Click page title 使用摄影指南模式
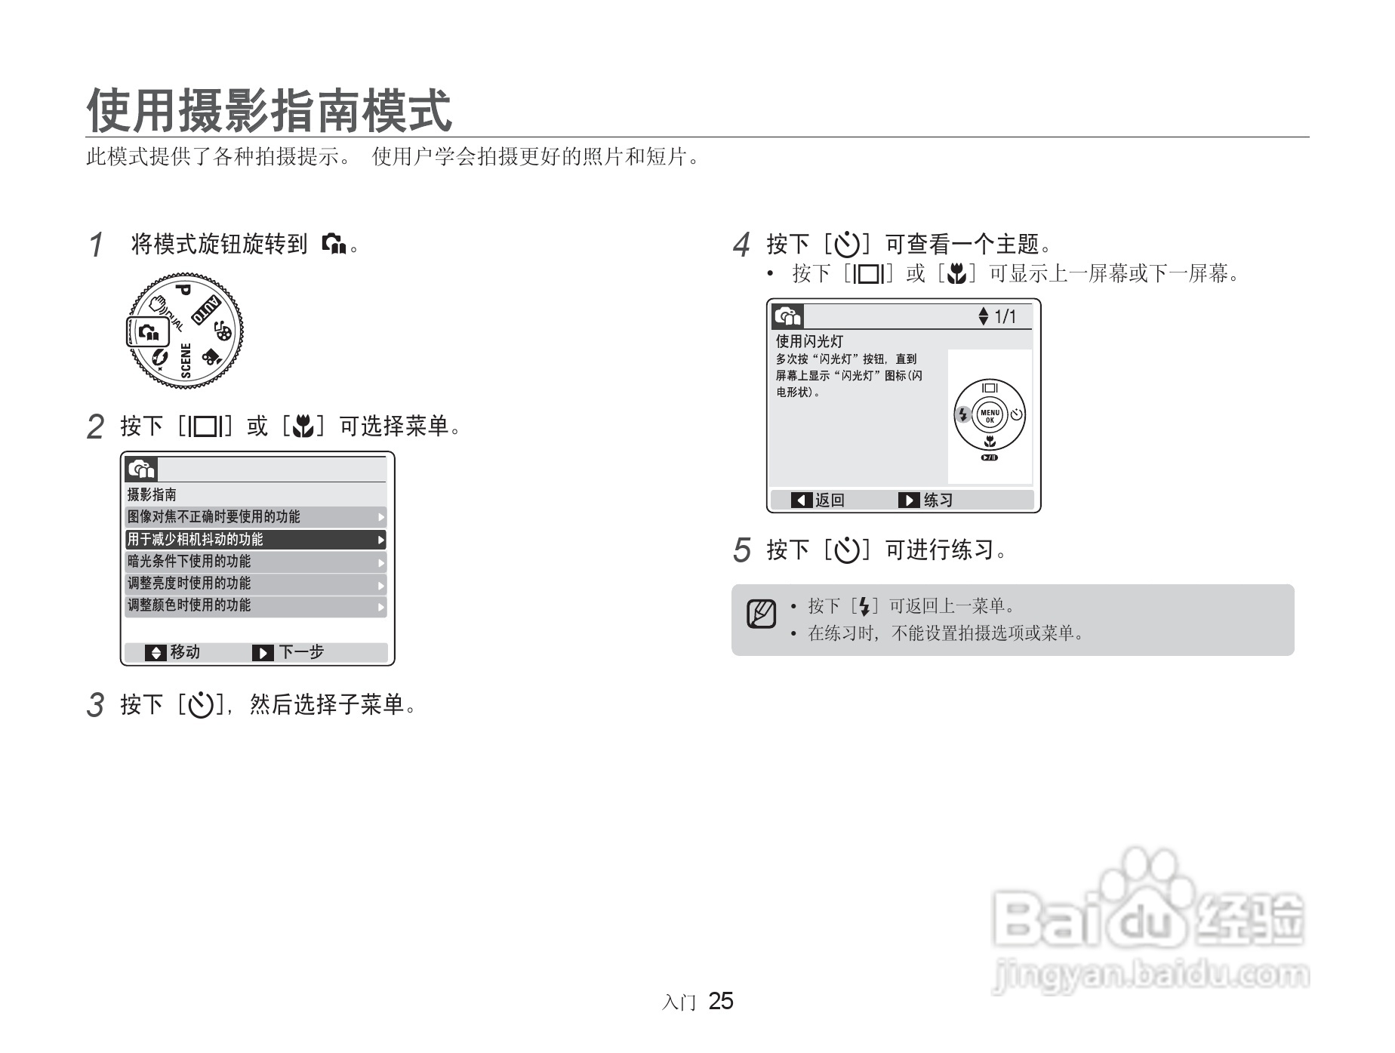Screen dimensions: 1395x1053 click(269, 110)
